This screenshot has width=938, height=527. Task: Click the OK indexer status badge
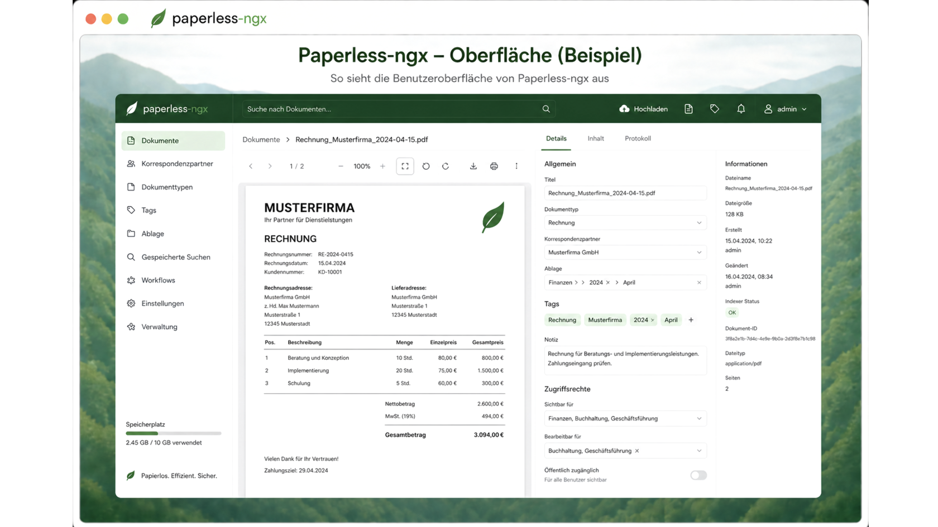[732, 312]
